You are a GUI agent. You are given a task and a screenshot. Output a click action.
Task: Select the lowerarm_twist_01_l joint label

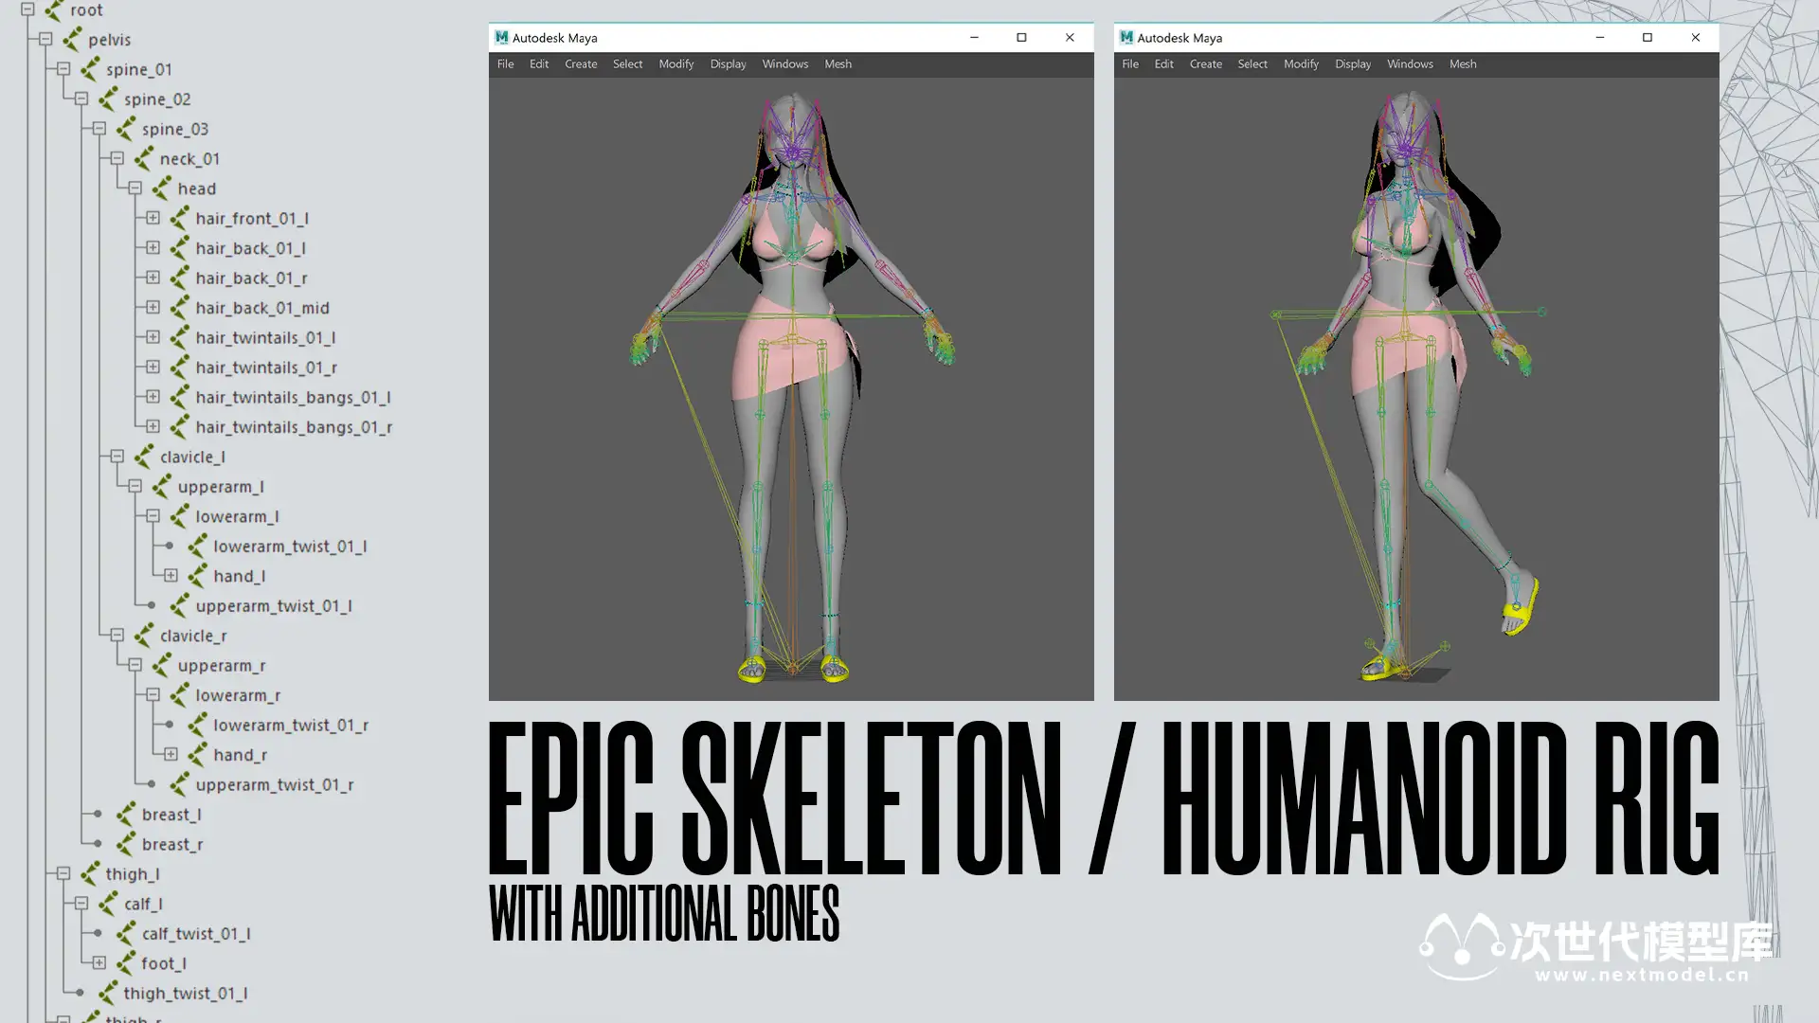pos(290,547)
